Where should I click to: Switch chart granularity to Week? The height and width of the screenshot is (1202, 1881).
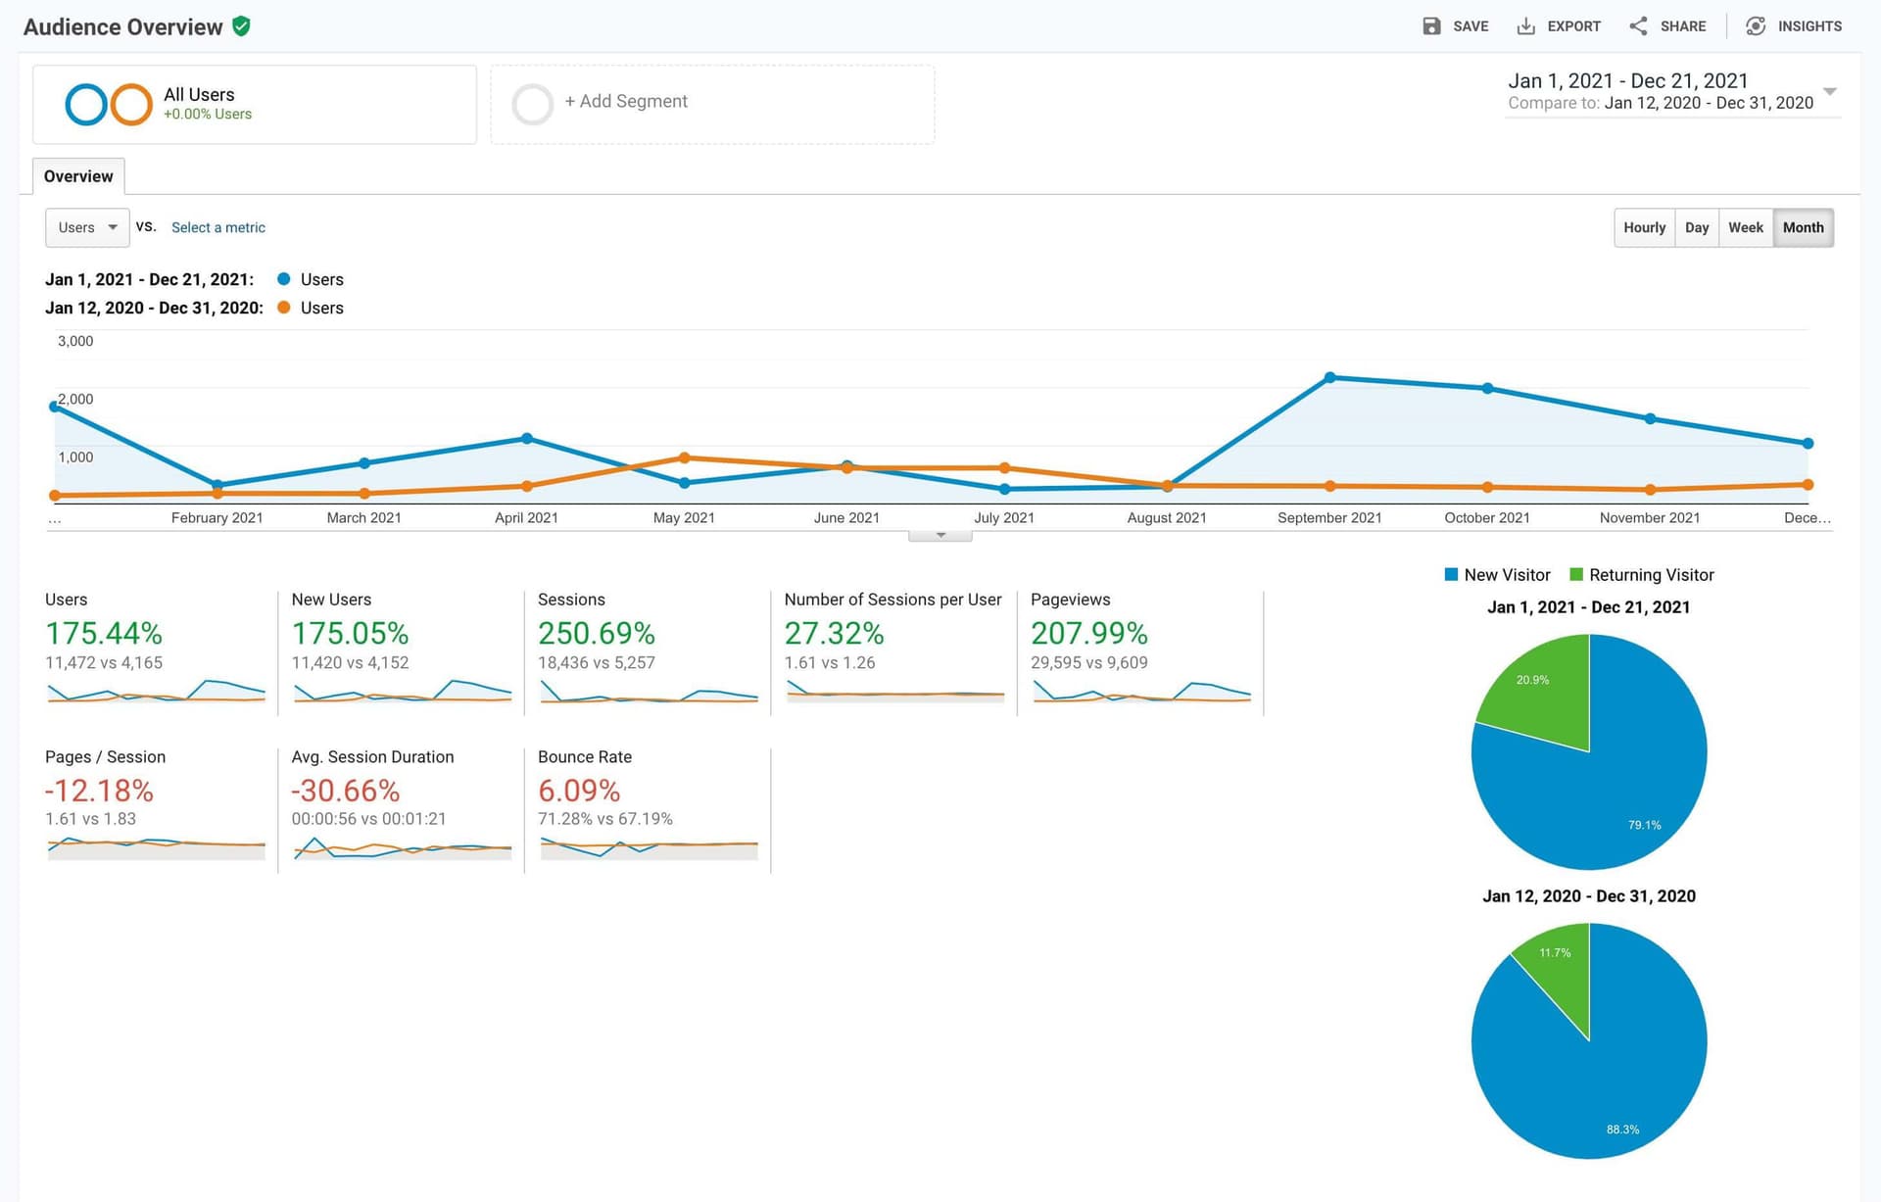(1746, 227)
